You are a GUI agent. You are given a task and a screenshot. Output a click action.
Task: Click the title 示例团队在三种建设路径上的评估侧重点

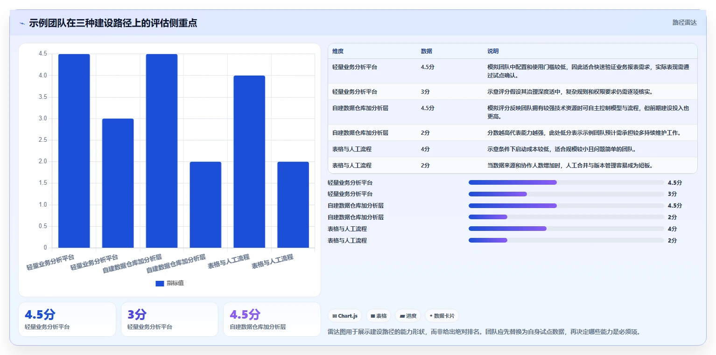(x=113, y=23)
